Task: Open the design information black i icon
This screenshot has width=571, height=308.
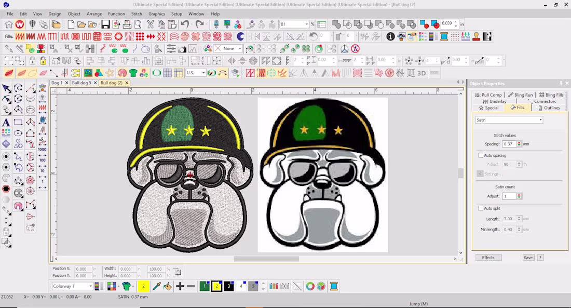Action: (x=390, y=36)
